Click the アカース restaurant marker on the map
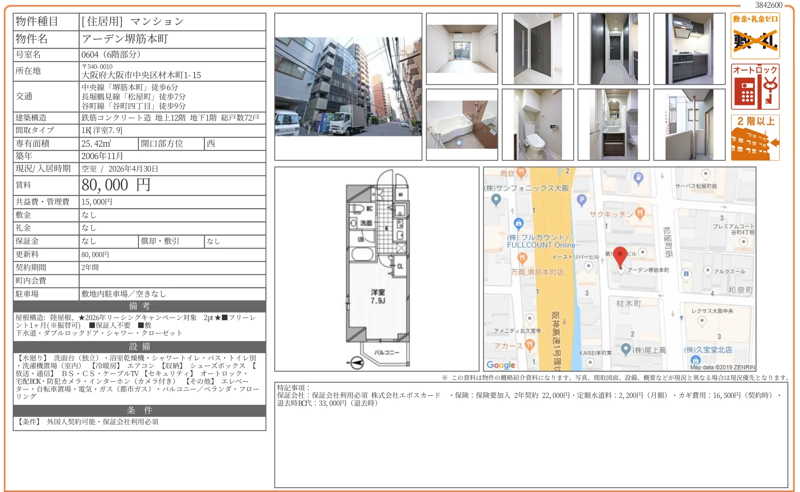The width and height of the screenshot is (800, 492). pos(530,345)
